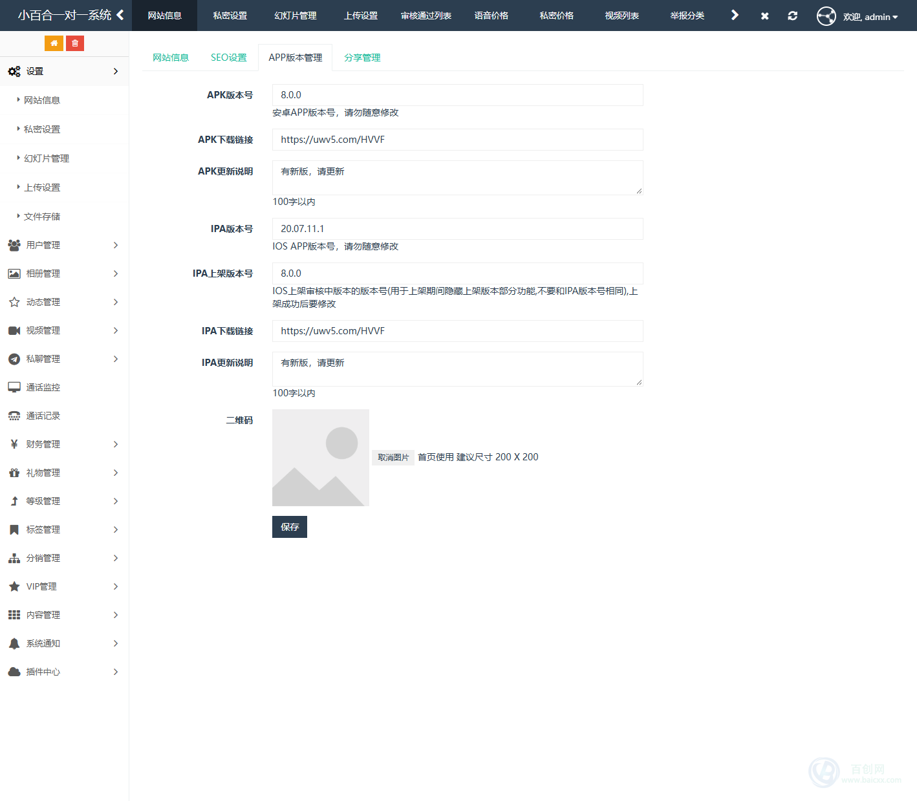Open 幻灯片管理 in sidebar
The height and width of the screenshot is (801, 917).
47,158
